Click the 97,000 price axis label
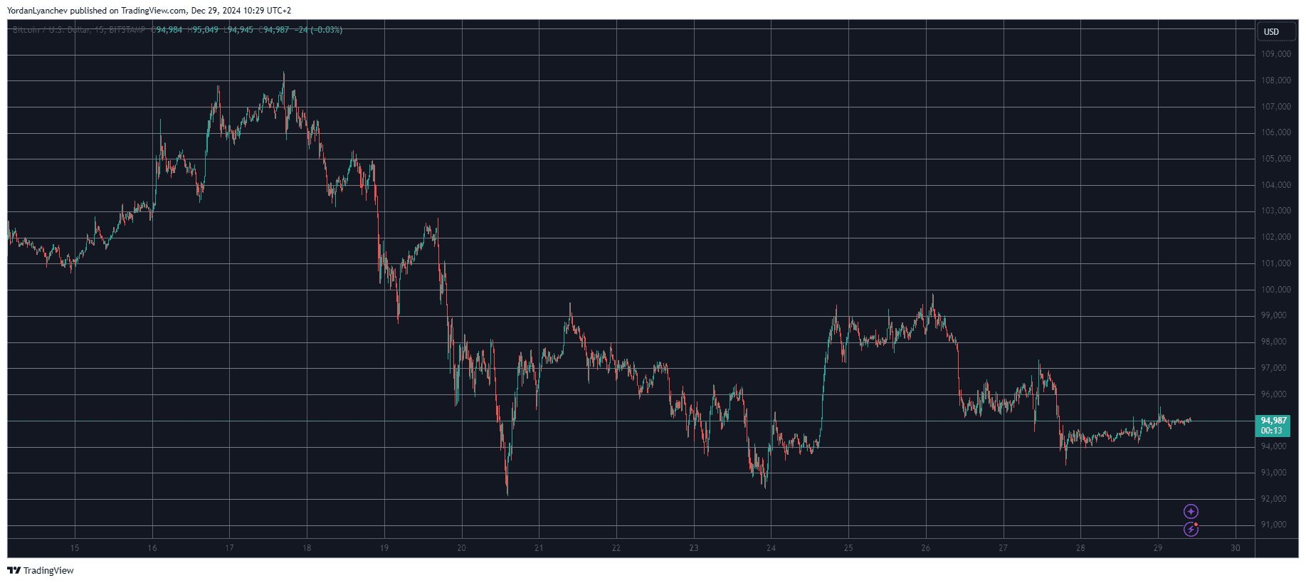This screenshot has height=583, width=1306. pyautogui.click(x=1274, y=368)
